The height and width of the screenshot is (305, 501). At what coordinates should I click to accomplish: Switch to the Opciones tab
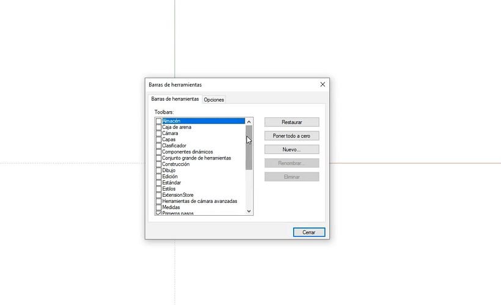coord(214,100)
